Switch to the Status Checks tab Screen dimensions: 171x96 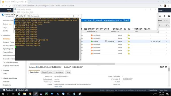click(x=47, y=72)
